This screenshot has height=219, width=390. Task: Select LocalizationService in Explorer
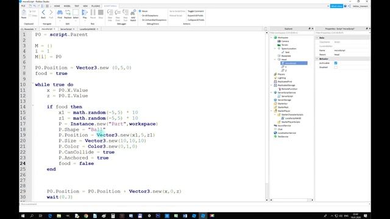(287, 133)
